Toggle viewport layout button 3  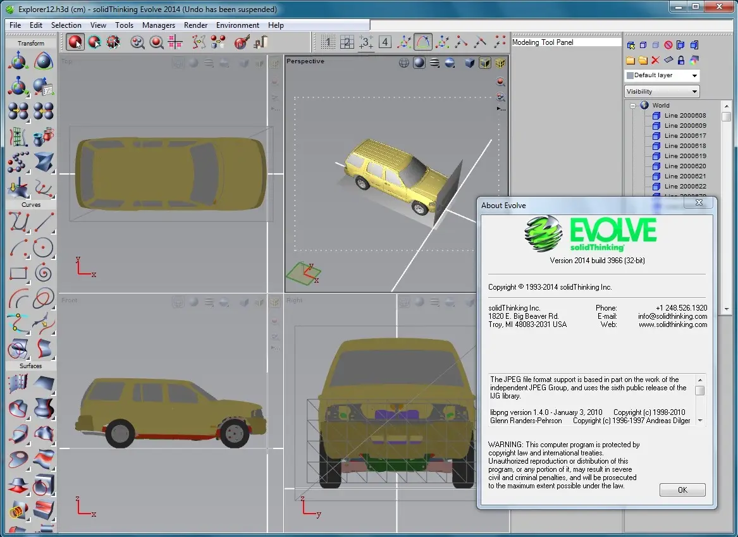[366, 42]
